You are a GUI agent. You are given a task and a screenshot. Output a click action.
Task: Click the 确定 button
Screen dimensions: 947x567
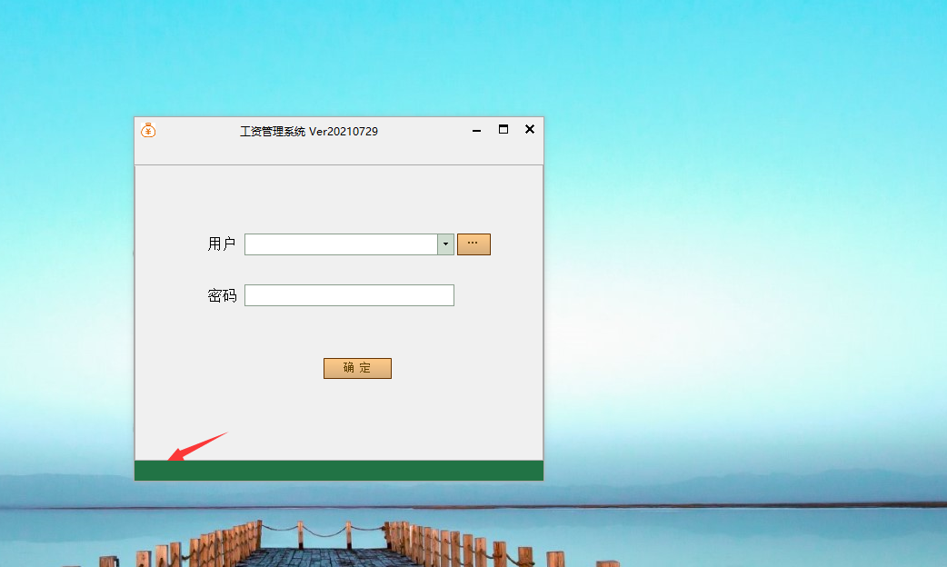tap(357, 368)
